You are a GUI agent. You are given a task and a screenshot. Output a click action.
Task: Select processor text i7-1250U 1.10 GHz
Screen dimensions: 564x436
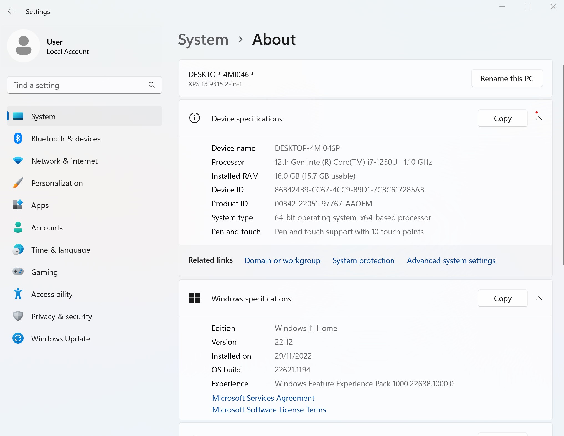click(400, 162)
